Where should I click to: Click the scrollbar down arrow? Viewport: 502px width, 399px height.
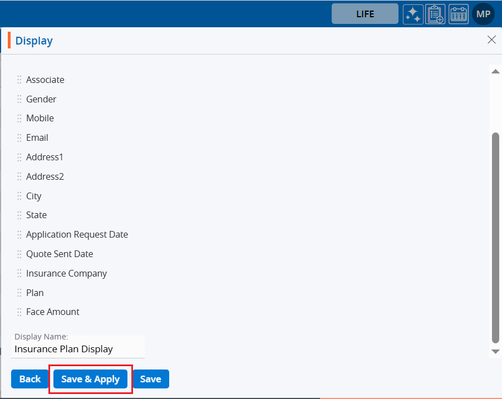[x=495, y=351]
